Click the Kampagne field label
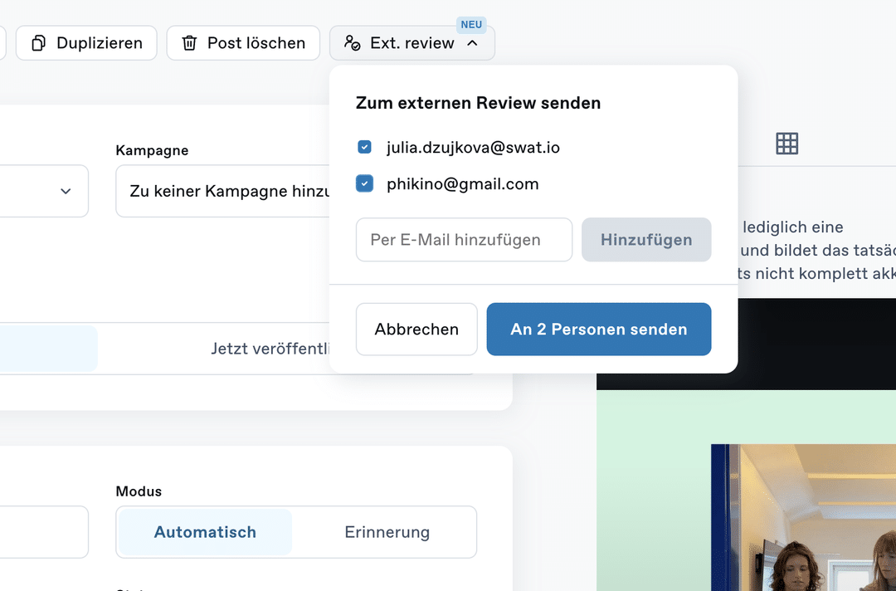 152,150
